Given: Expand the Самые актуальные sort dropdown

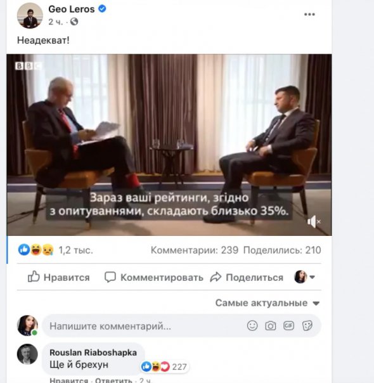Looking at the screenshot, I should 268,303.
